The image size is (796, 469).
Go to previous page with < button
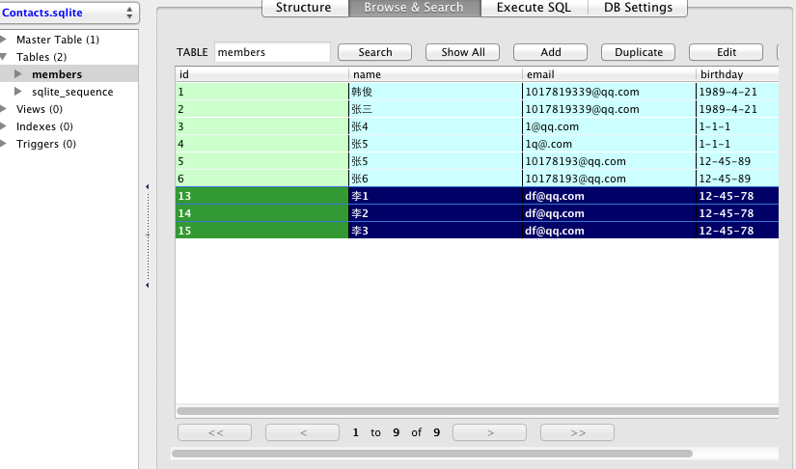pos(303,432)
